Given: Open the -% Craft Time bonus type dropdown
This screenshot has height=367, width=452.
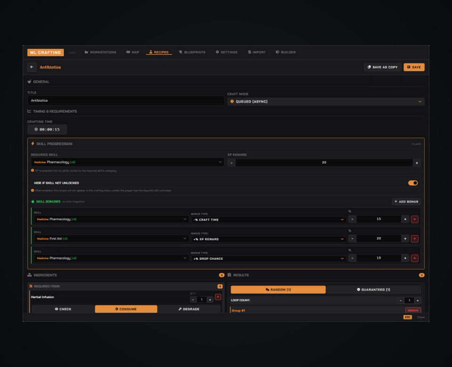Looking at the screenshot, I should (268, 220).
